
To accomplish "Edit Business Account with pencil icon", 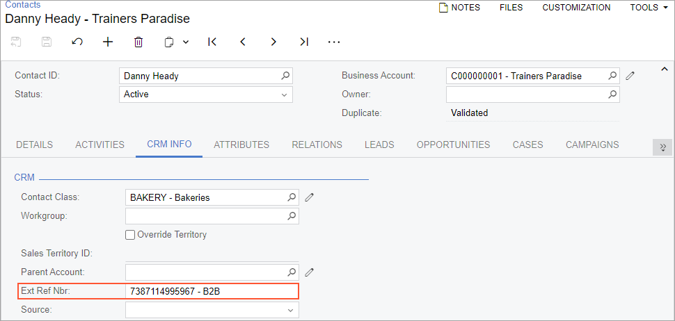I will coord(630,76).
